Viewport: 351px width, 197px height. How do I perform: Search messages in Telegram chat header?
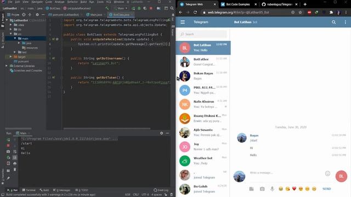pyautogui.click(x=334, y=22)
